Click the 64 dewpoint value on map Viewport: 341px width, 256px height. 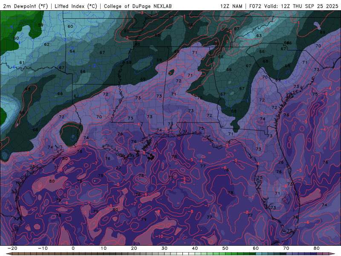coord(72,51)
